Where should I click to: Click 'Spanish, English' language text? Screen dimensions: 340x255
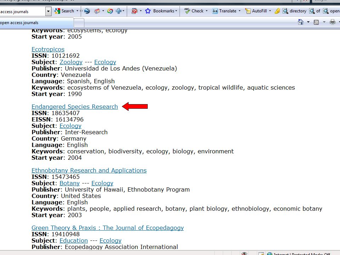coord(91,81)
